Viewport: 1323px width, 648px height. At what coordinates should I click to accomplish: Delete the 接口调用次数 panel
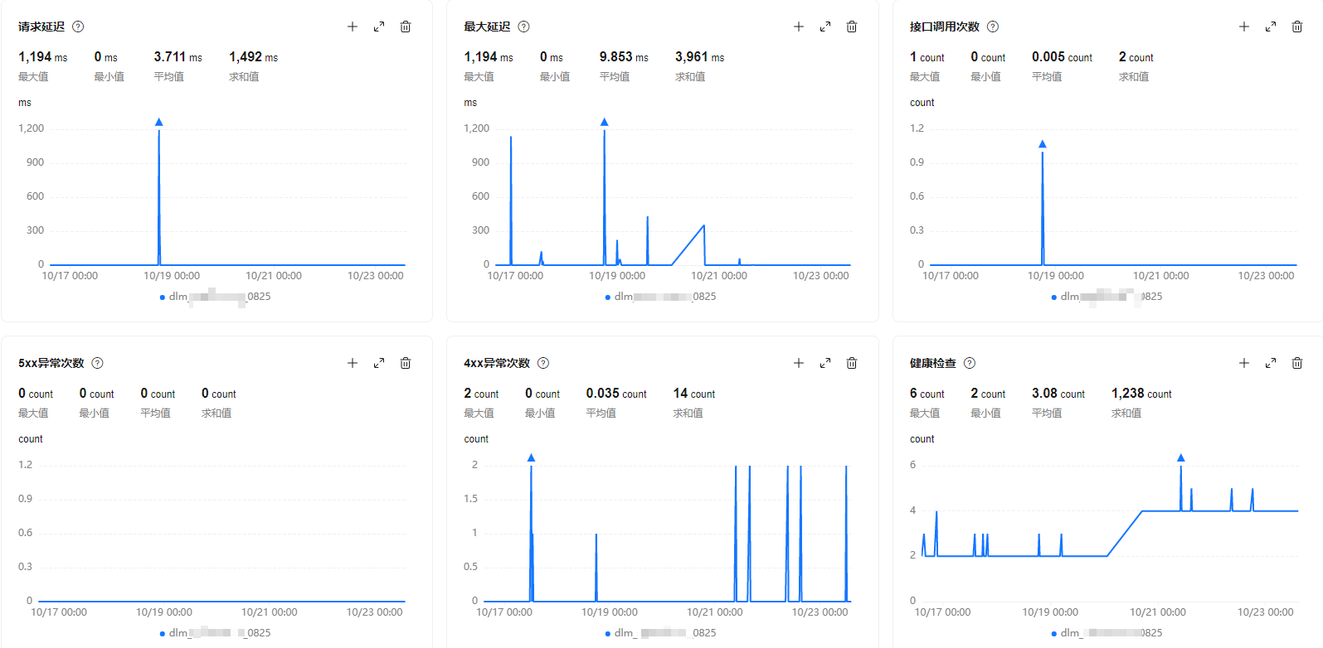pos(1297,27)
